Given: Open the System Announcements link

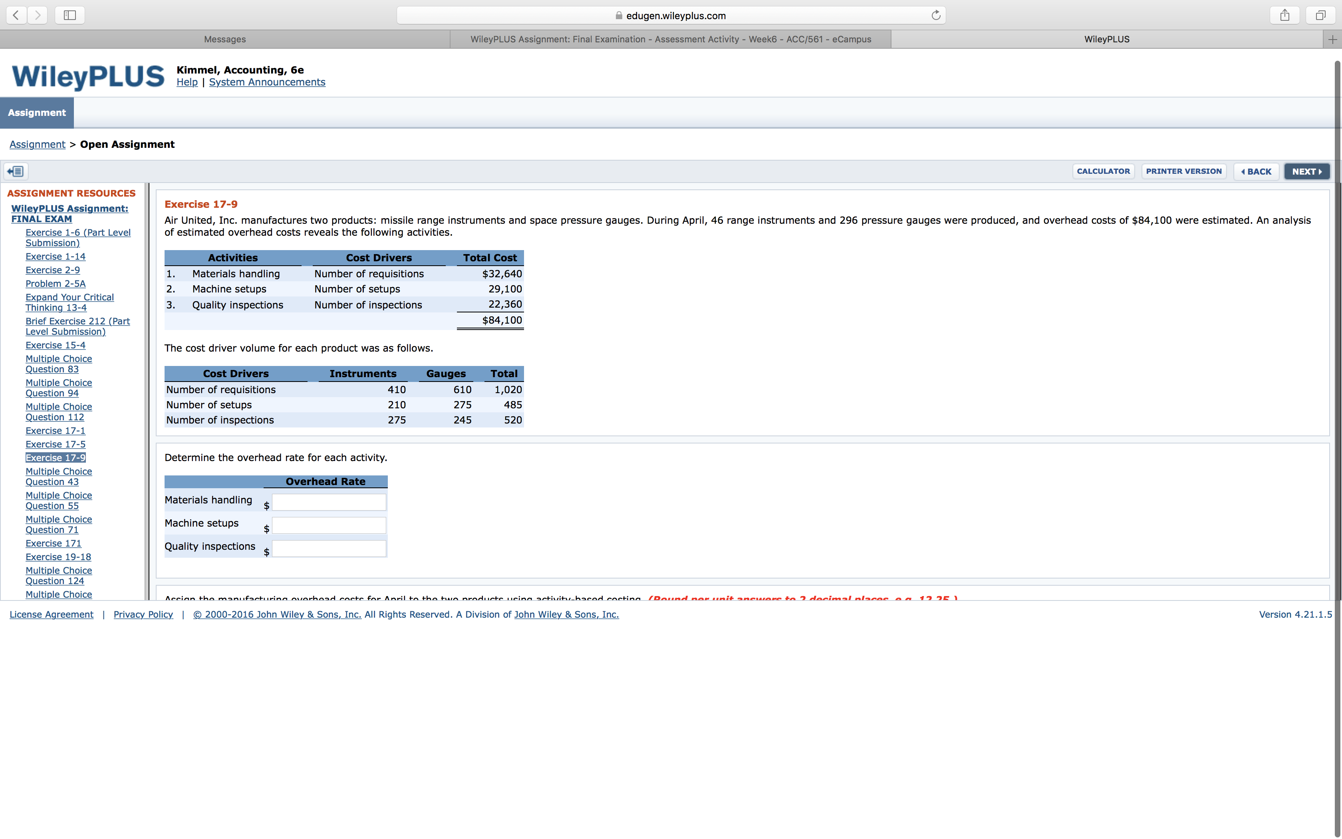Looking at the screenshot, I should click(267, 82).
